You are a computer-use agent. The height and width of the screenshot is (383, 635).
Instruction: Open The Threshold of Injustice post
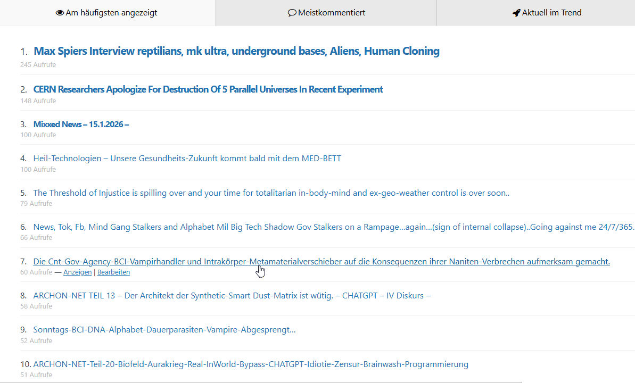tap(271, 193)
